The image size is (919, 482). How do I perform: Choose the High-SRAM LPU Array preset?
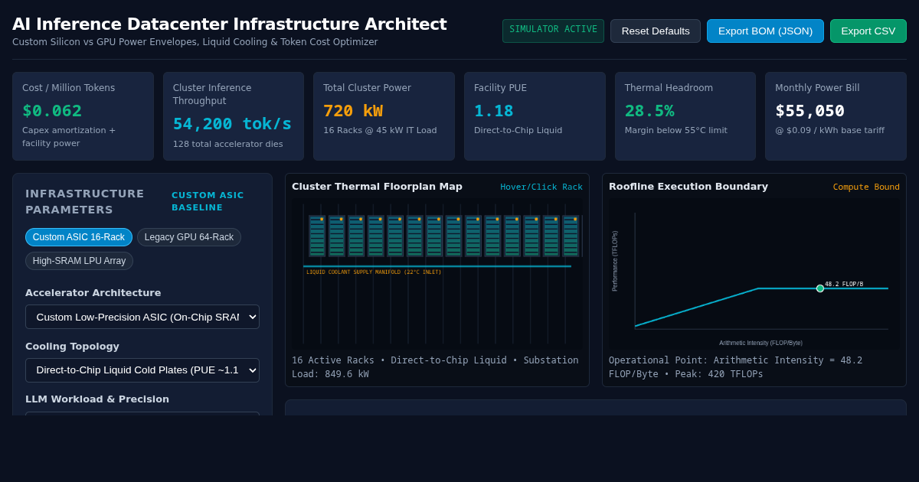[x=79, y=261]
